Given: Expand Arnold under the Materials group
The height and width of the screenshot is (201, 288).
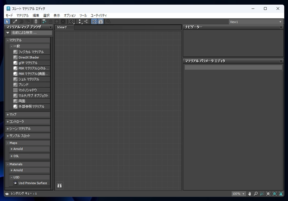Looking at the screenshot, I should tap(30, 170).
